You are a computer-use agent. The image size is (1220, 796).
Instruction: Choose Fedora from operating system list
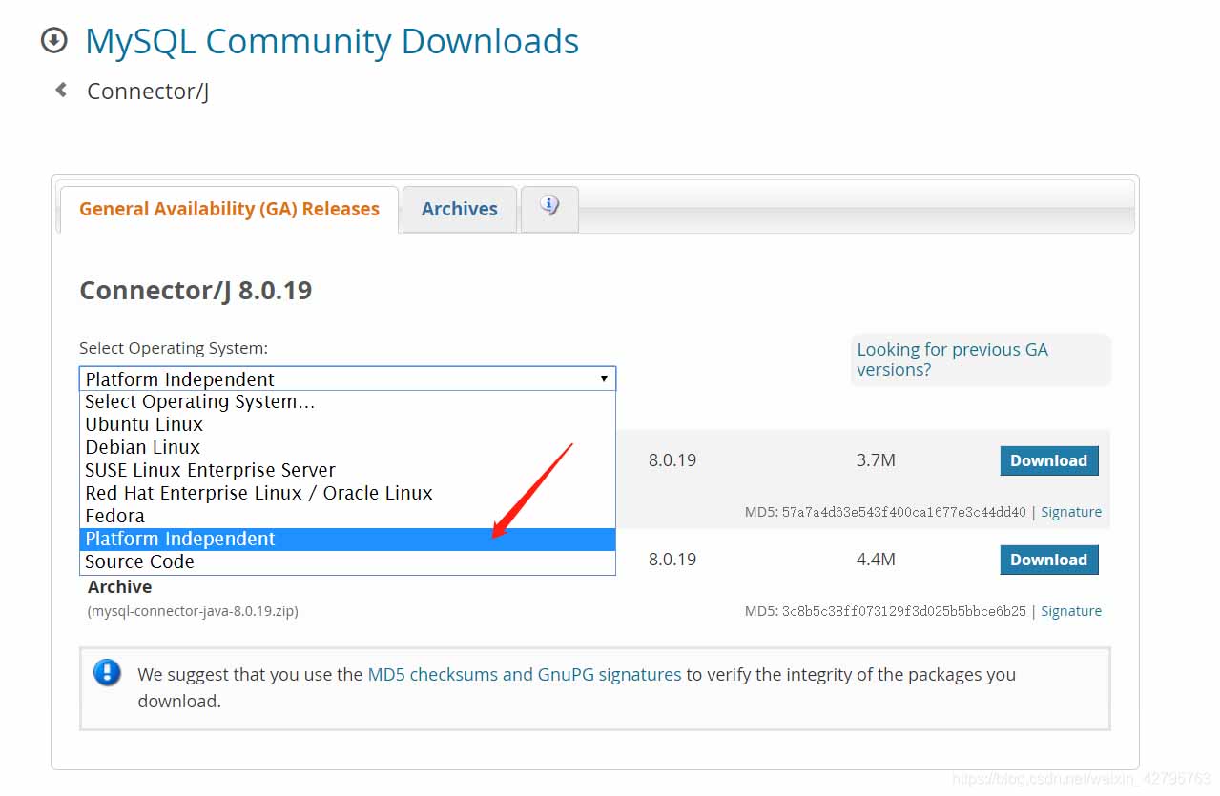click(114, 516)
